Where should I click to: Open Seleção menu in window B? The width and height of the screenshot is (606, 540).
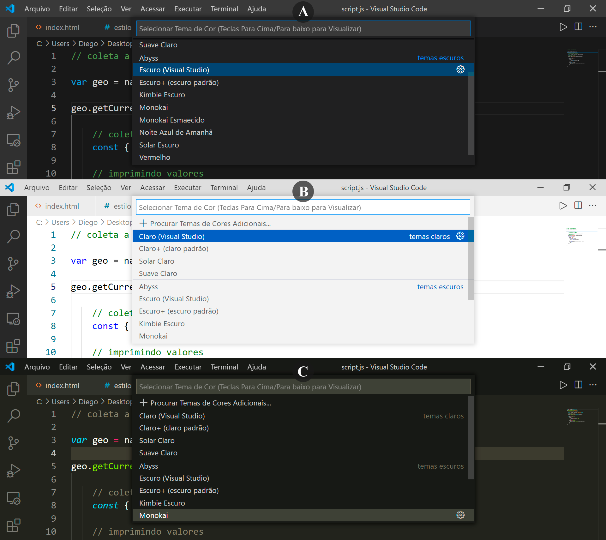99,188
